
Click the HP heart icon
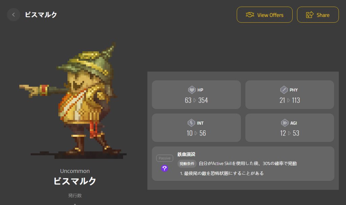click(x=192, y=90)
